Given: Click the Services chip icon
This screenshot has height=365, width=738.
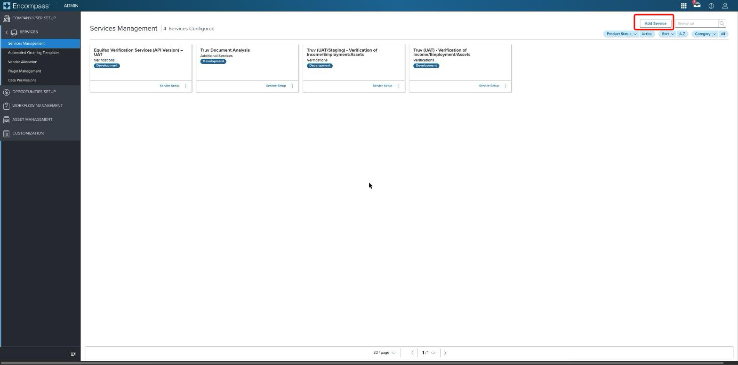Looking at the screenshot, I should [x=14, y=32].
